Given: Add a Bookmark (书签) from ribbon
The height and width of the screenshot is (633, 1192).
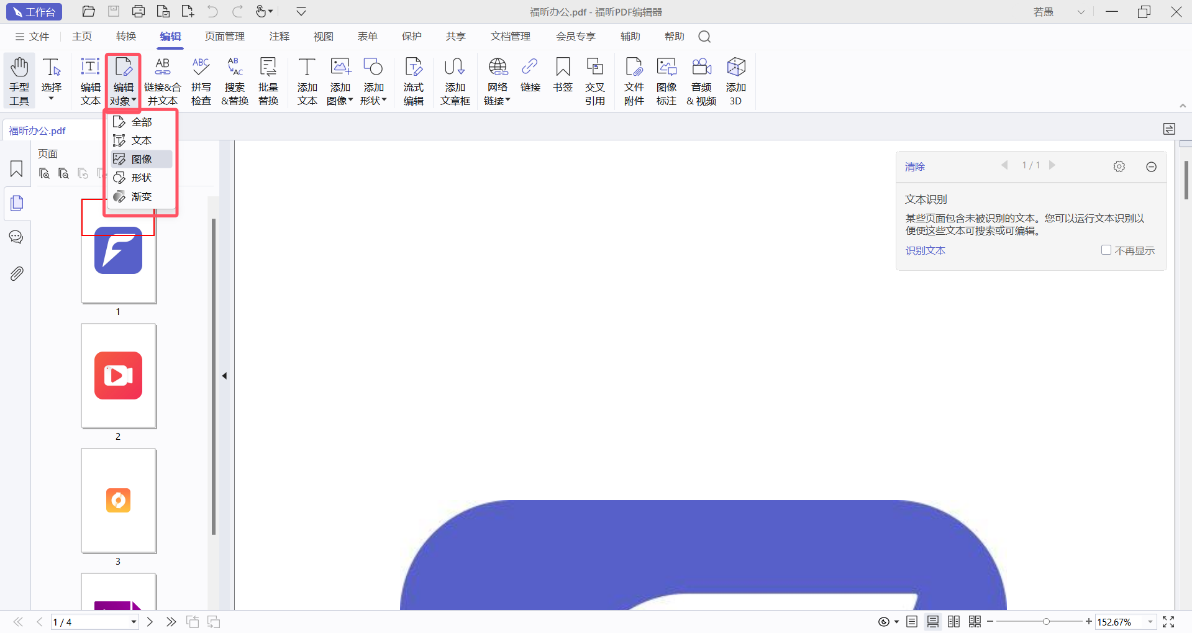Looking at the screenshot, I should coord(563,75).
